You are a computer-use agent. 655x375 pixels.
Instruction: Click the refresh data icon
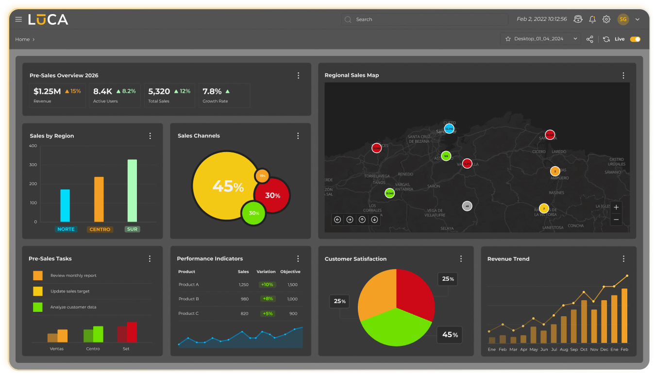(x=606, y=39)
